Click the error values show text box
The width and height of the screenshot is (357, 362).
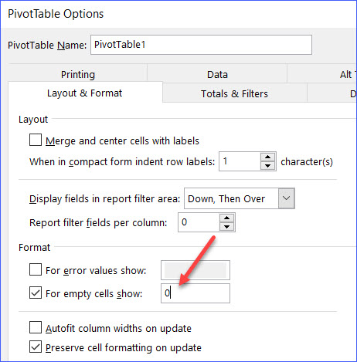pos(195,270)
